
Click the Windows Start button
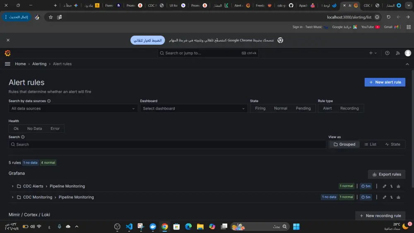click(296, 226)
